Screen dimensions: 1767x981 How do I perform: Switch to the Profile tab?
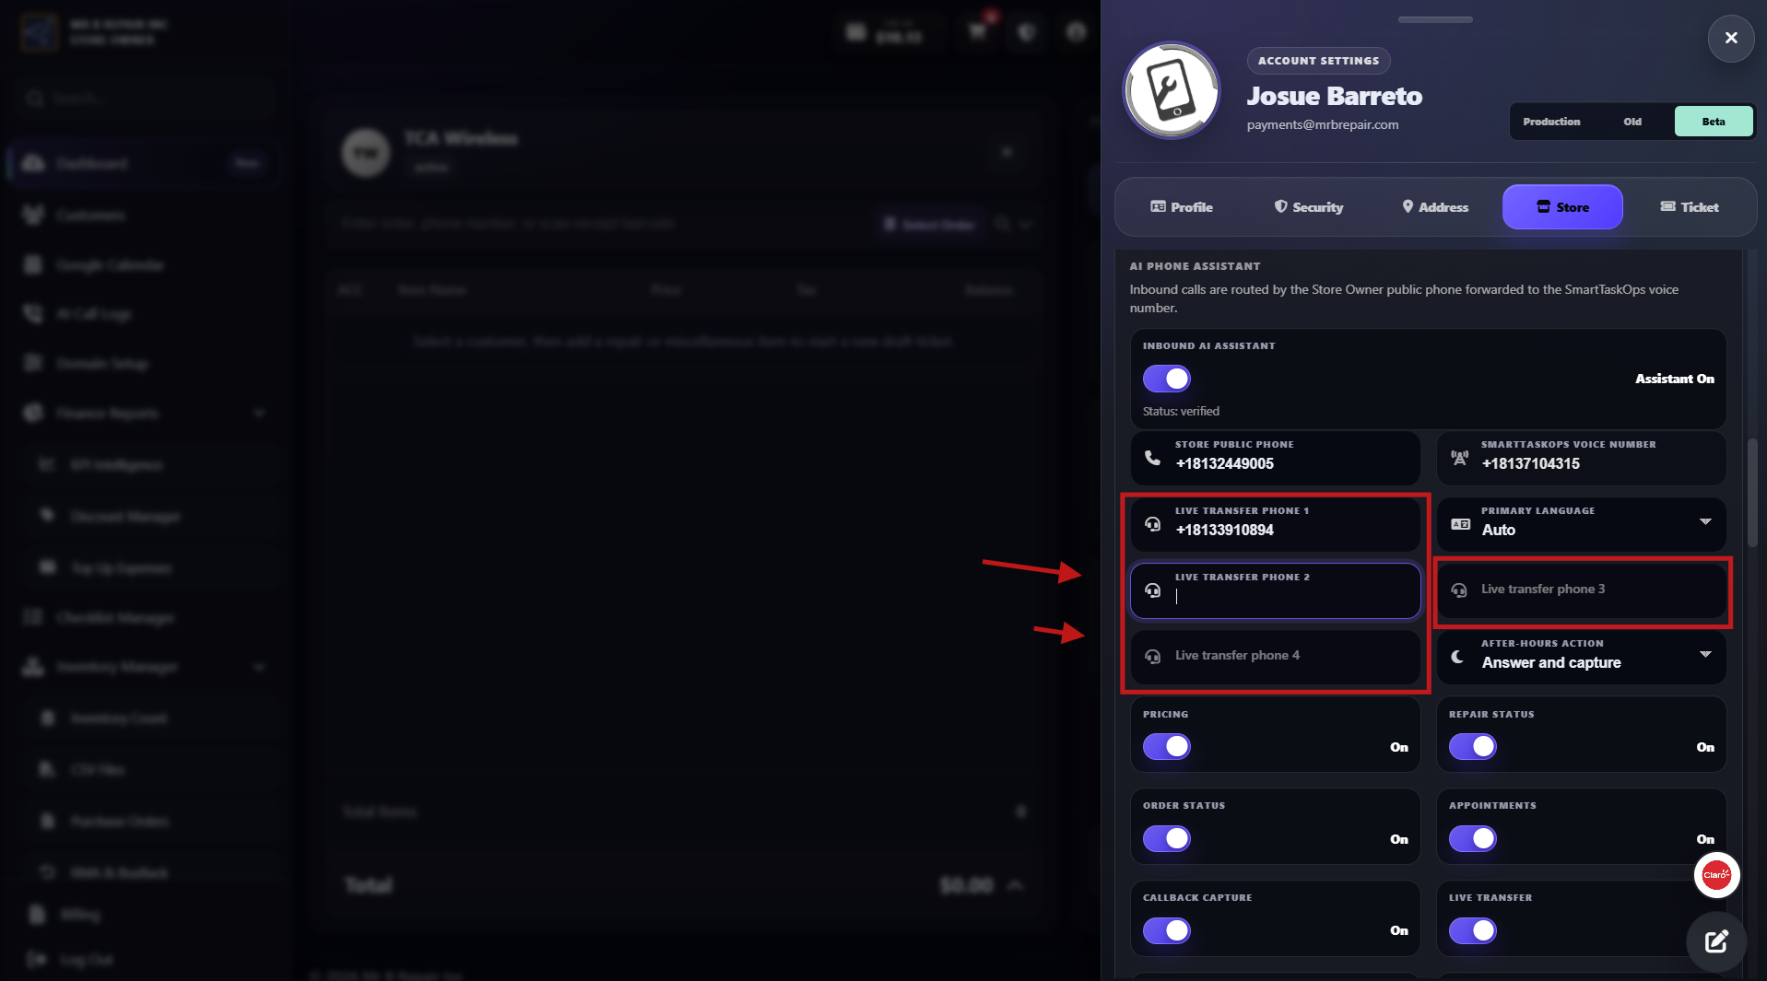click(1181, 207)
